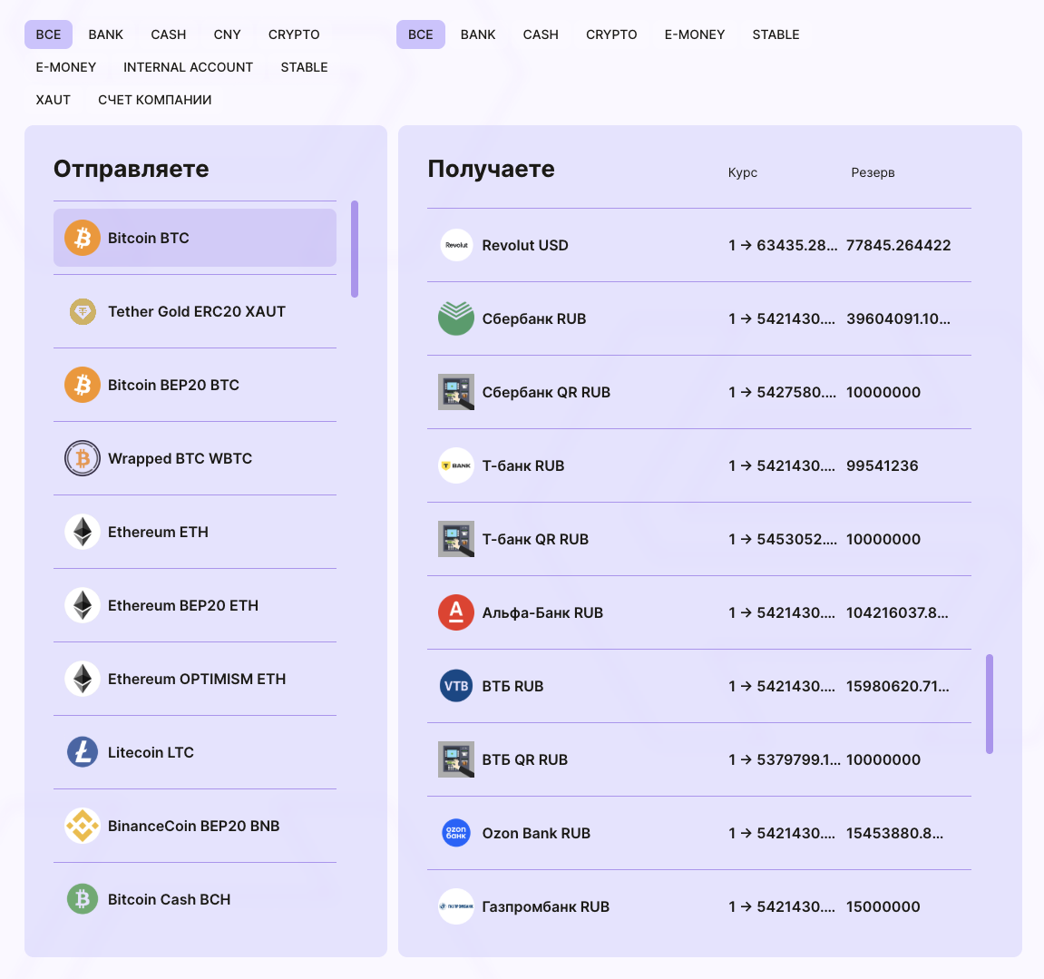Filter send list by E-MONEY

coord(66,67)
